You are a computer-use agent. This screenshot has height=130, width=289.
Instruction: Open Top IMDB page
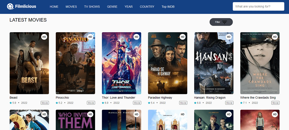click(168, 7)
